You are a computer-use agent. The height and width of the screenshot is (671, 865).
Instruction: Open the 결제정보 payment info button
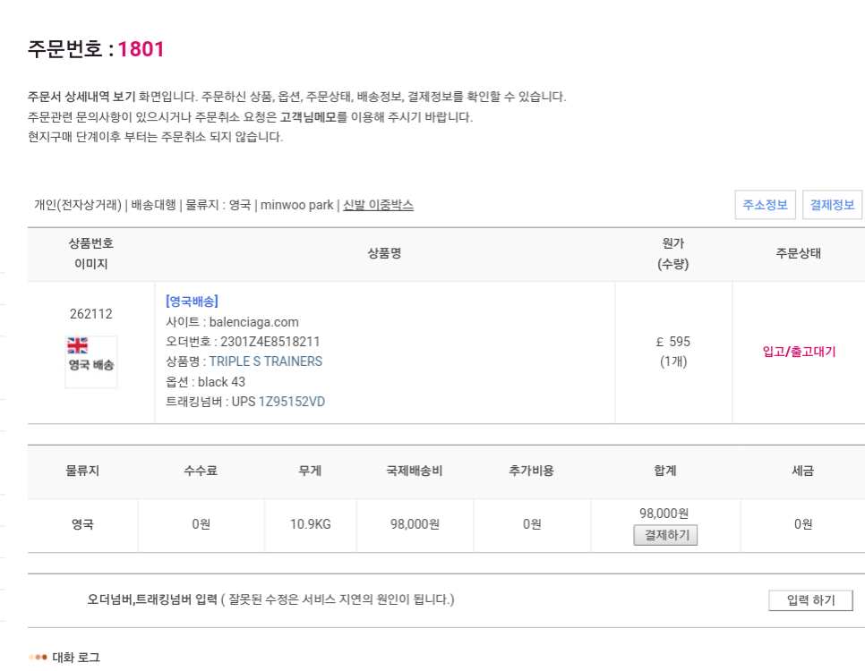833,205
